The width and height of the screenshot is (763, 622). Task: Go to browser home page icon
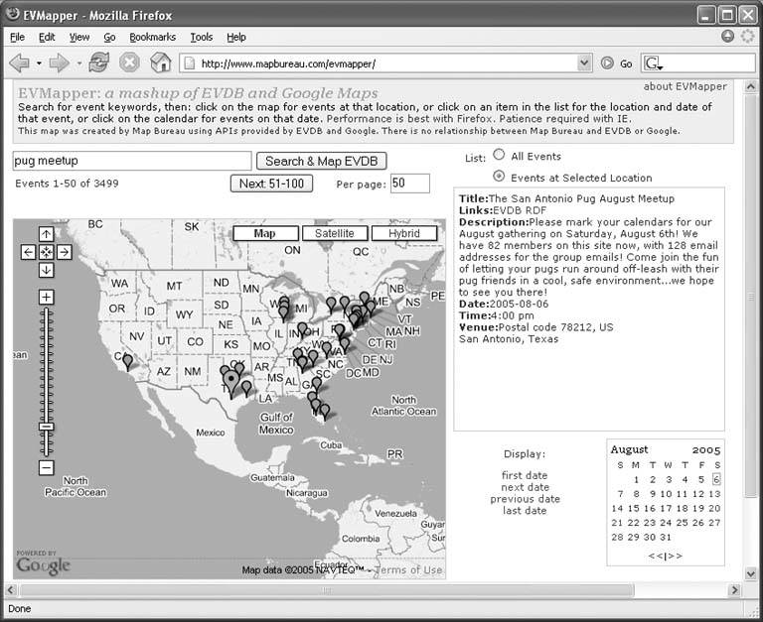[160, 62]
